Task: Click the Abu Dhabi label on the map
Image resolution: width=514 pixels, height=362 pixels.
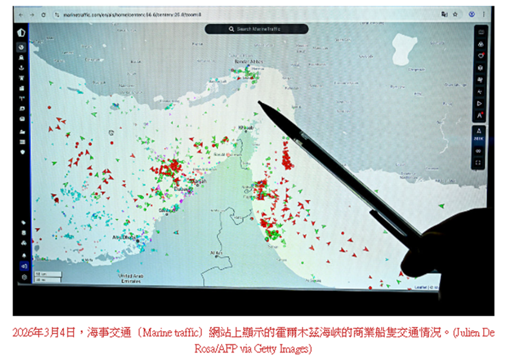Action: point(128,237)
